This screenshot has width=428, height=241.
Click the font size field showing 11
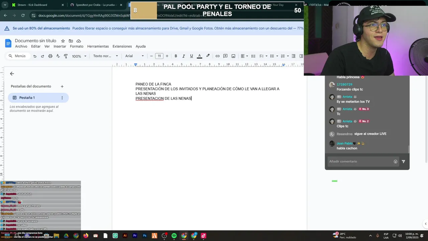point(159,56)
